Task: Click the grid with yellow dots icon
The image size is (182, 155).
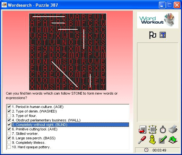Action: coord(152,129)
